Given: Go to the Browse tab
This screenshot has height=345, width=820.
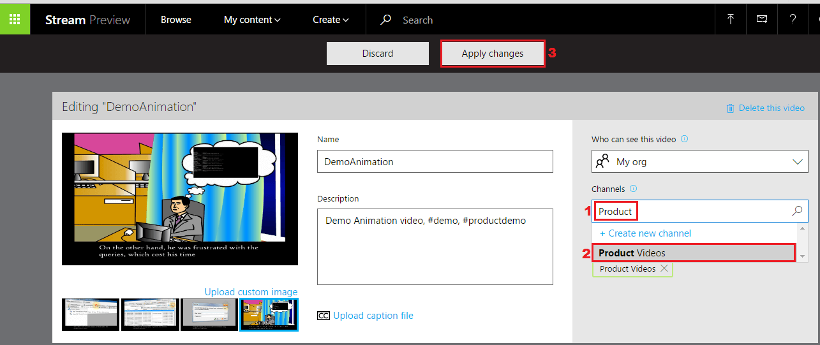Looking at the screenshot, I should coord(176,20).
